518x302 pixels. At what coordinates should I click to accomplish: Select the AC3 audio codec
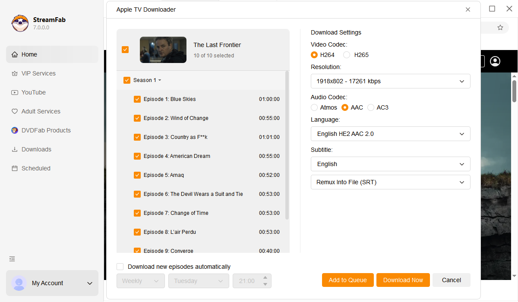pyautogui.click(x=370, y=107)
